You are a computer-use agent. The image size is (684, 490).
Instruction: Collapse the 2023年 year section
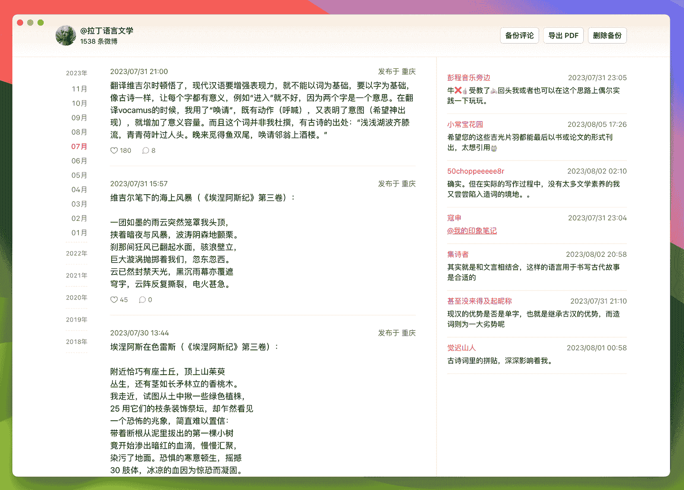point(76,73)
